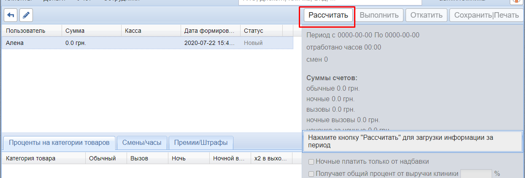
Task: Enable Ночные платить только от надбавки checkbox
Action: click(311, 162)
